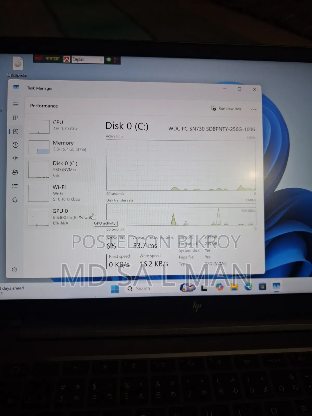Image resolution: width=312 pixels, height=416 pixels.
Task: Minimize the Task Manager window
Action: [225, 89]
